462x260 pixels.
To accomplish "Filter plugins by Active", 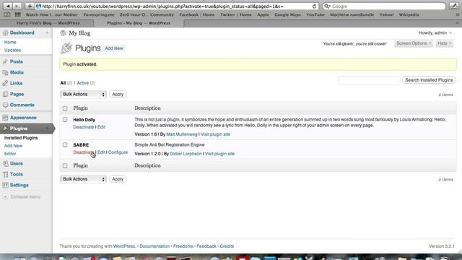I will (83, 83).
